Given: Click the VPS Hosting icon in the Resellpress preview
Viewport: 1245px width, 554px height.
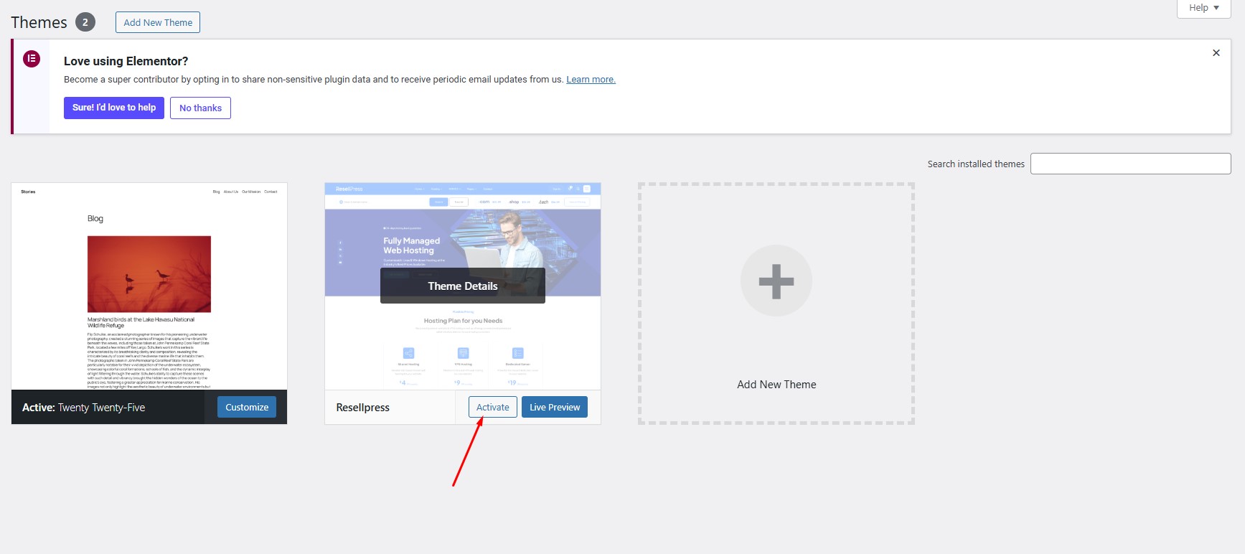Looking at the screenshot, I should pyautogui.click(x=463, y=353).
